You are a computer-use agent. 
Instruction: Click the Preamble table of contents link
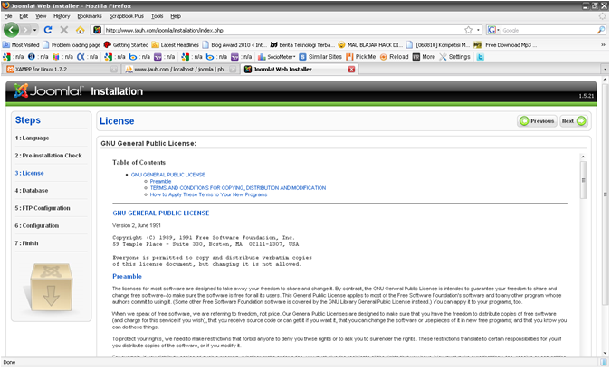(160, 182)
